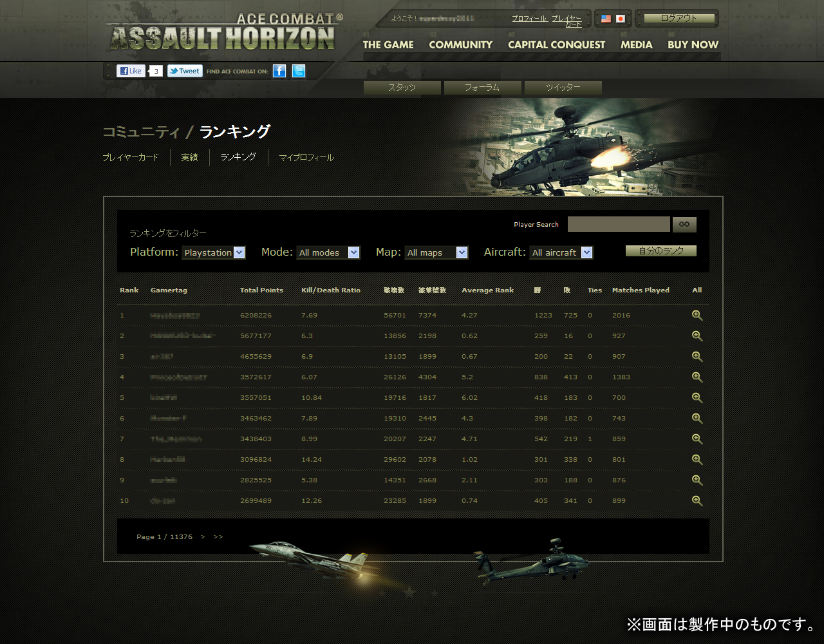Viewport: 824px width, 644px height.
Task: Click the Tweet button
Action: (185, 71)
